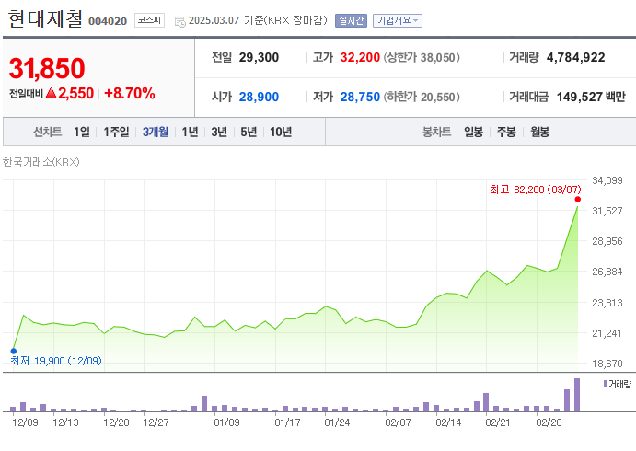Click the 코스피 market badge
The width and height of the screenshot is (636, 451).
click(149, 20)
